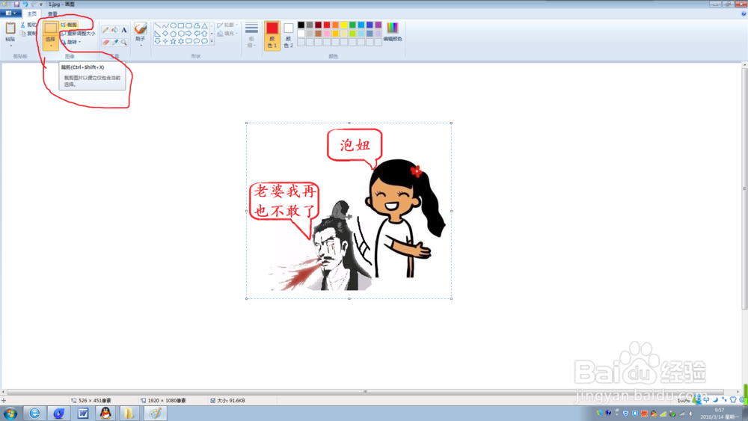
Task: Switch to the View (查看) tab
Action: pyautogui.click(x=52, y=13)
